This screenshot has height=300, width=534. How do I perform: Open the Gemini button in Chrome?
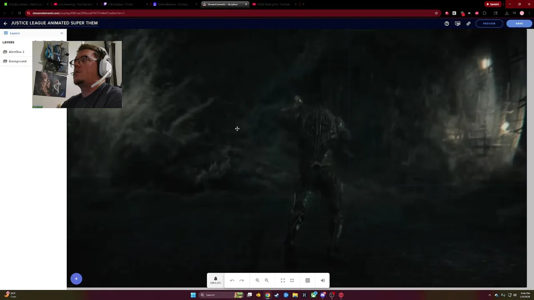[x=492, y=4]
